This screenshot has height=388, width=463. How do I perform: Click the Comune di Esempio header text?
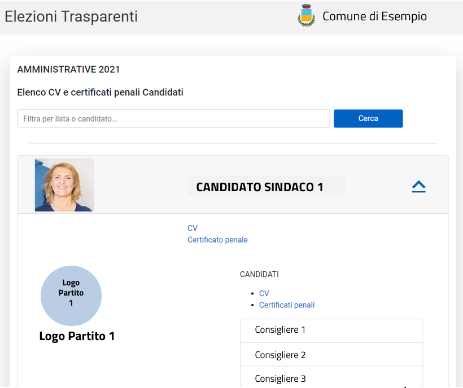374,16
